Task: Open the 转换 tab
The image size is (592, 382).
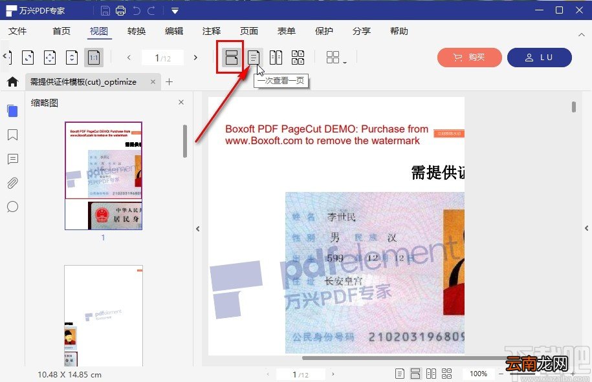Action: point(137,31)
